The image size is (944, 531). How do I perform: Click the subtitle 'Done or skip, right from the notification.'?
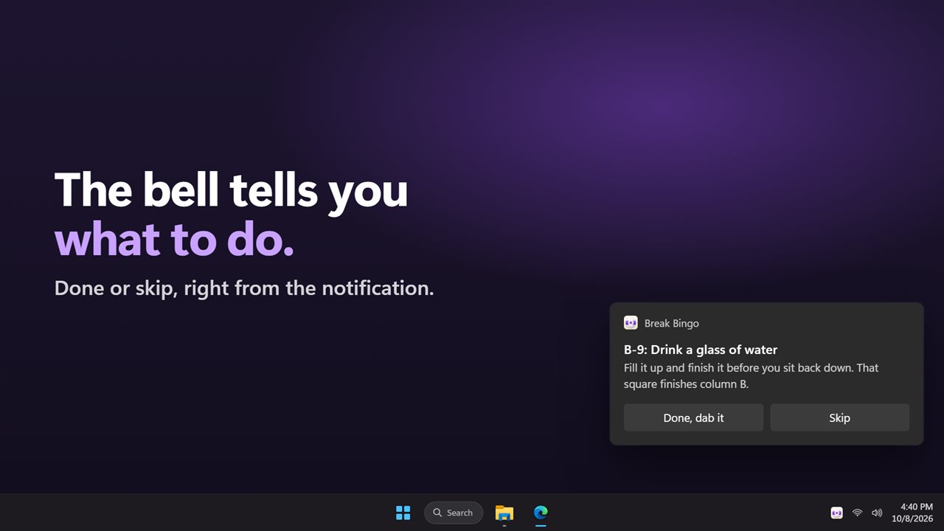pyautogui.click(x=244, y=288)
